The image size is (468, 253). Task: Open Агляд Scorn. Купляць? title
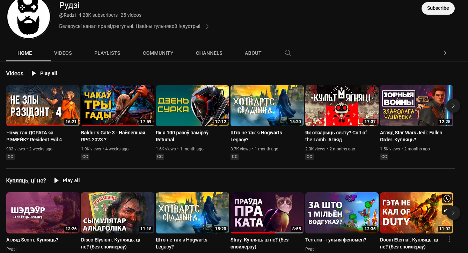point(32,240)
